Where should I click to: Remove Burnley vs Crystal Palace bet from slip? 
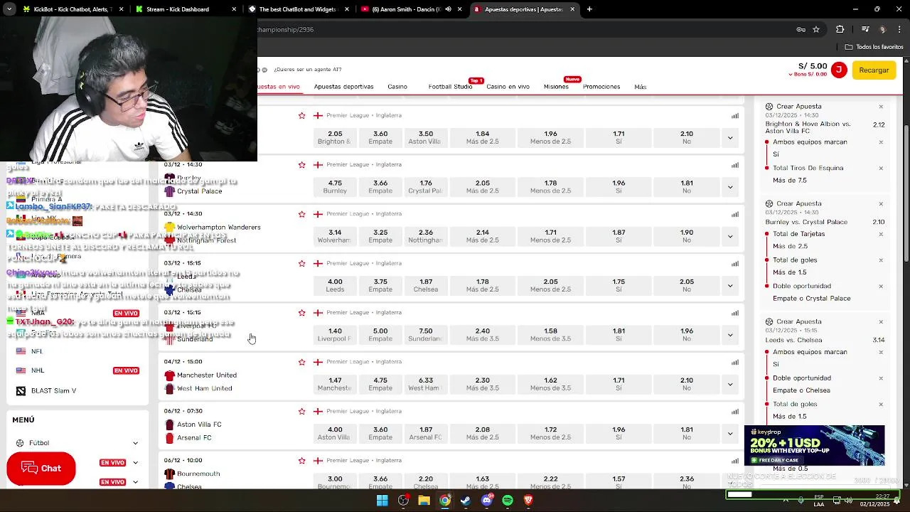[881, 204]
